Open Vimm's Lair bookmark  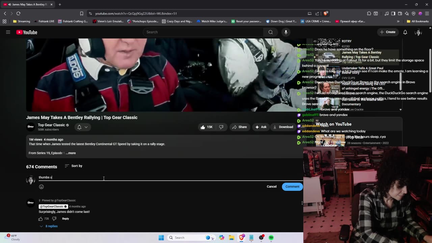108,21
